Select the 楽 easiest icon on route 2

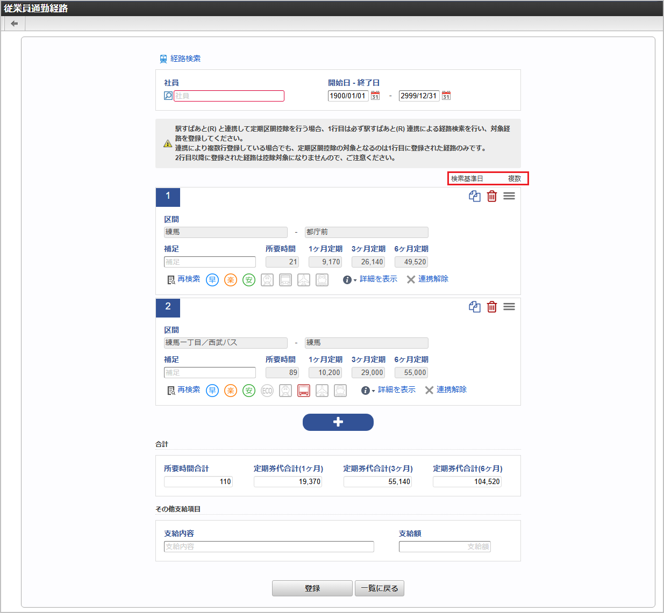pyautogui.click(x=231, y=391)
